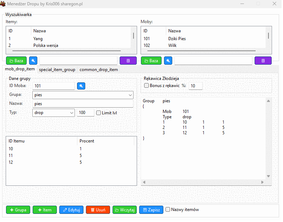This screenshot has height=222, width=283.
Task: Open Baza for the Moby list
Action: (x=151, y=61)
